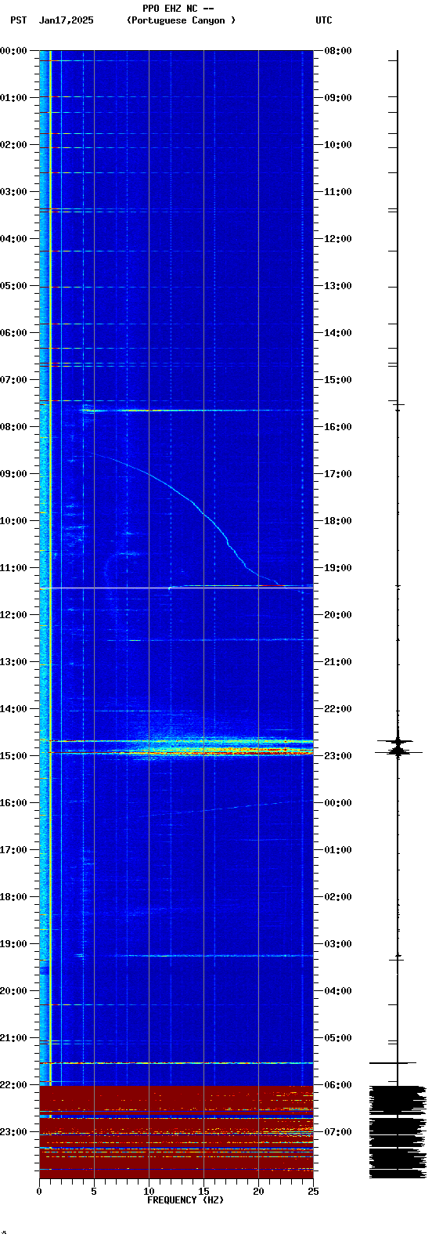432x1241 pixels.
Task: Click frequency axis tick label '5'
Action: (x=94, y=1192)
